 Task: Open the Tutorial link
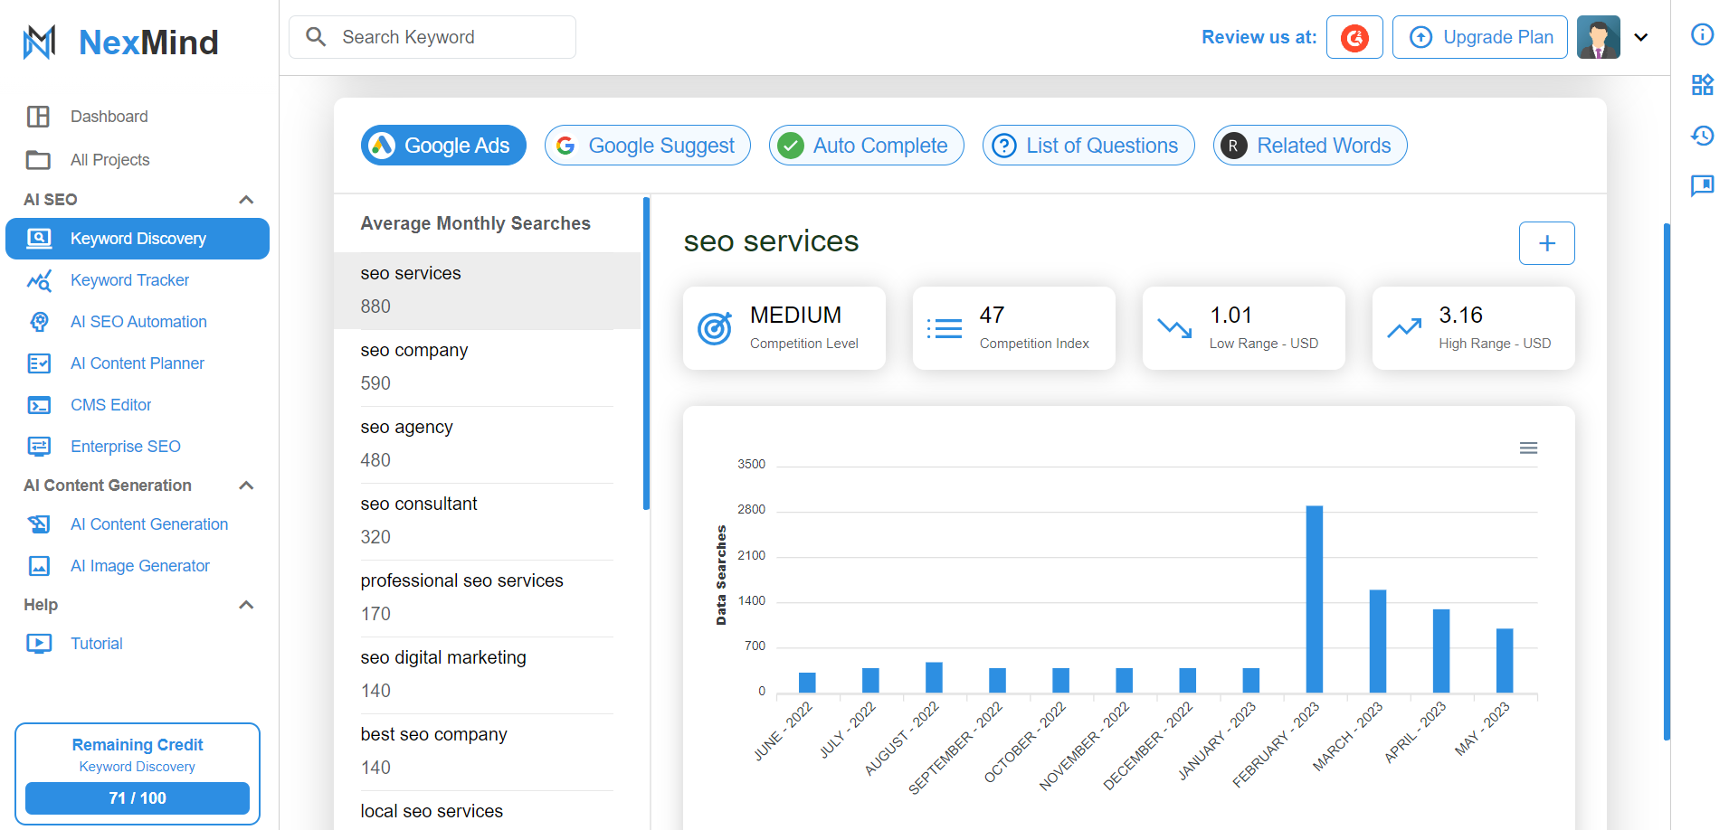(97, 644)
